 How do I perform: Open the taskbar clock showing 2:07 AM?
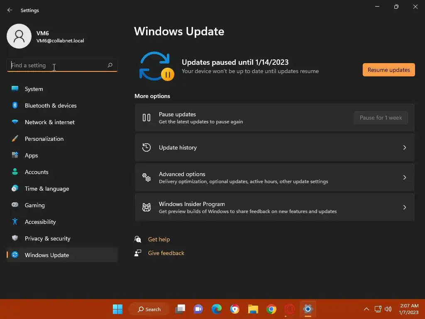coord(409,309)
